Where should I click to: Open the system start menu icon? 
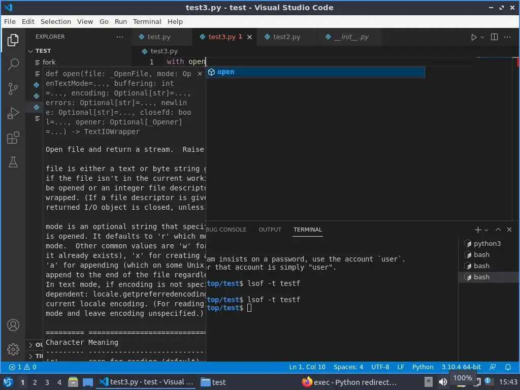click(x=8, y=382)
